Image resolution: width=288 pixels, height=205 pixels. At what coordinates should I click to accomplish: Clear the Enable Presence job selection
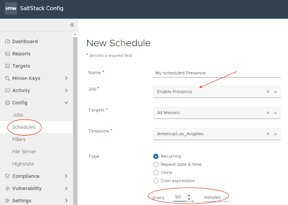tap(268, 91)
